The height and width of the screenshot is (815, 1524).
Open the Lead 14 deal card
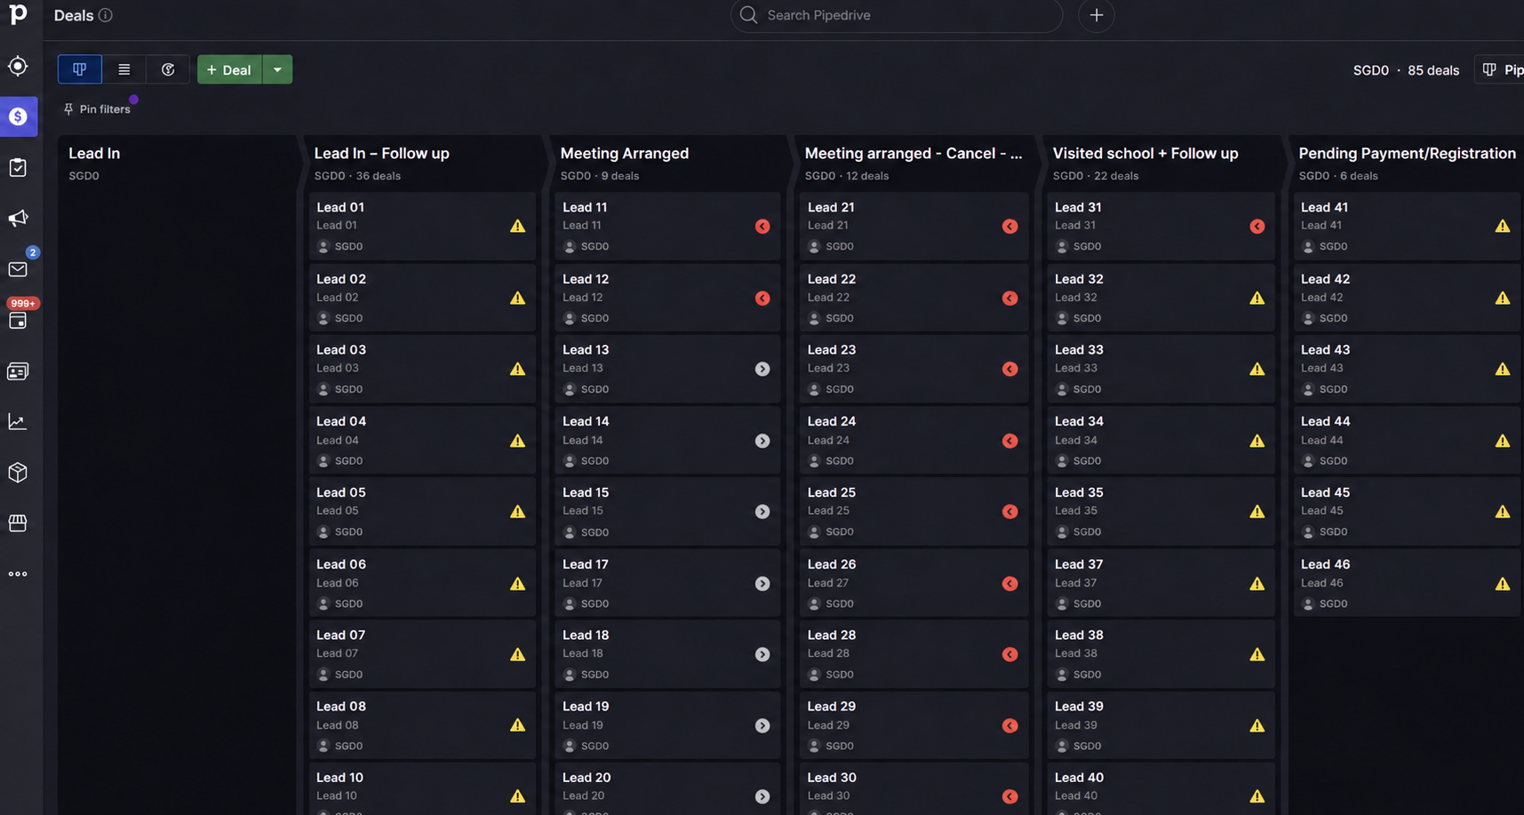coord(667,441)
